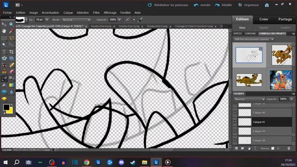Select the Gradient tool
Image resolution: width=297 pixels, height=167 pixels.
click(x=11, y=85)
